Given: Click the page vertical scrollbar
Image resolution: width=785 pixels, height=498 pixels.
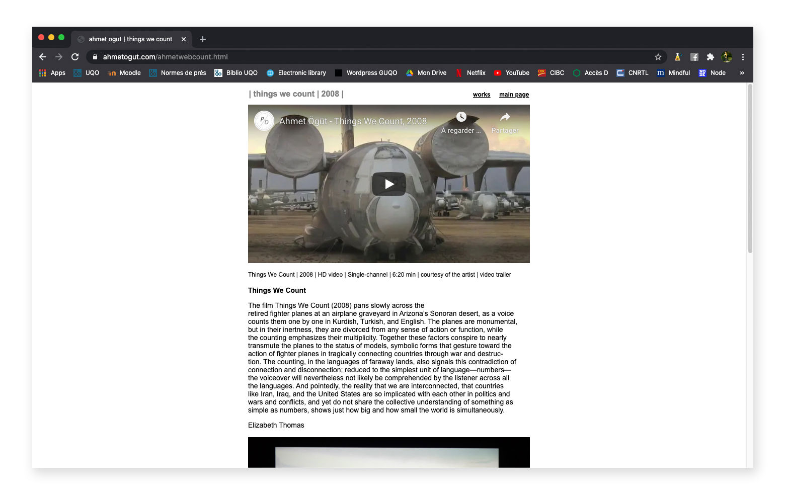Looking at the screenshot, I should click(750, 169).
